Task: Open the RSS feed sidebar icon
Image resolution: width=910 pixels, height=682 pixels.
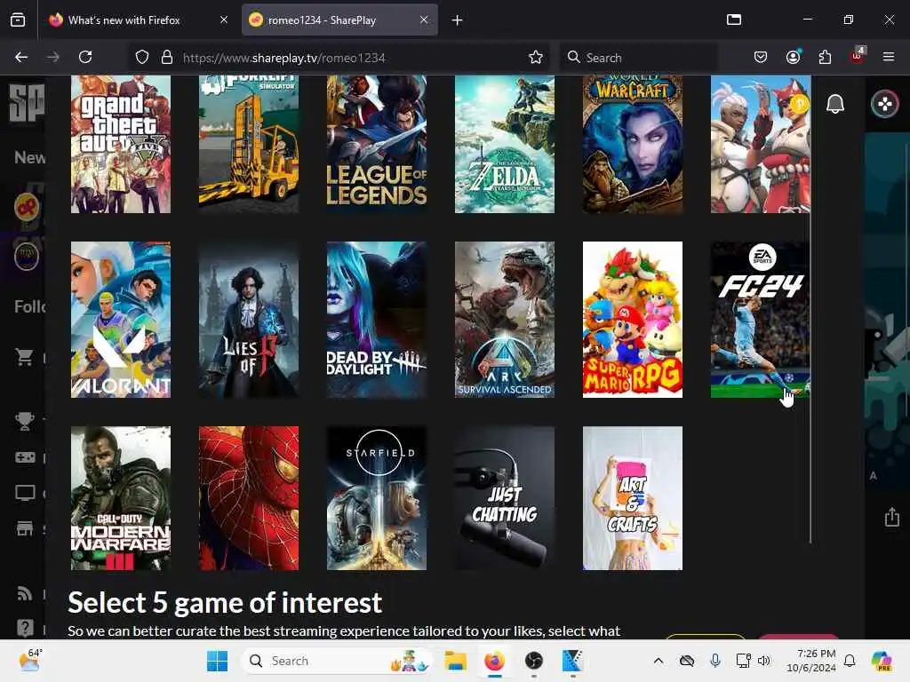Action: click(x=24, y=593)
